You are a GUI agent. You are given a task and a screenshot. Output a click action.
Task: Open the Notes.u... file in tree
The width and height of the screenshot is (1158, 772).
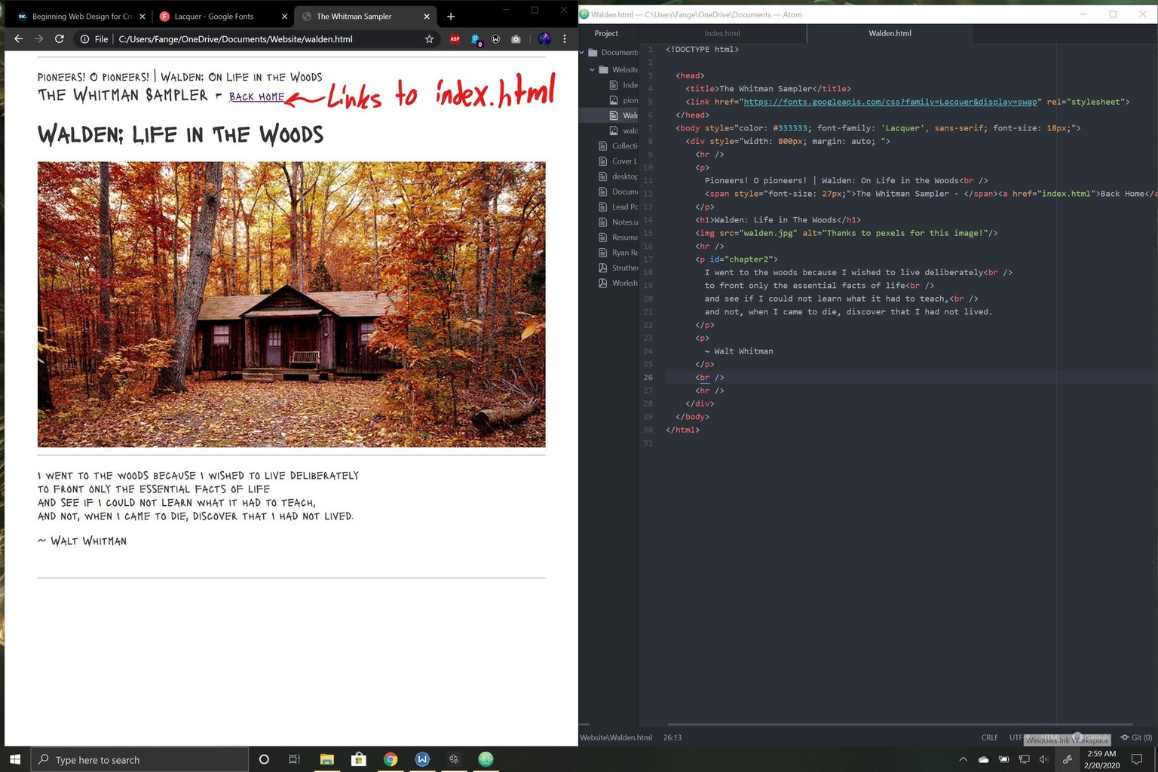(618, 222)
